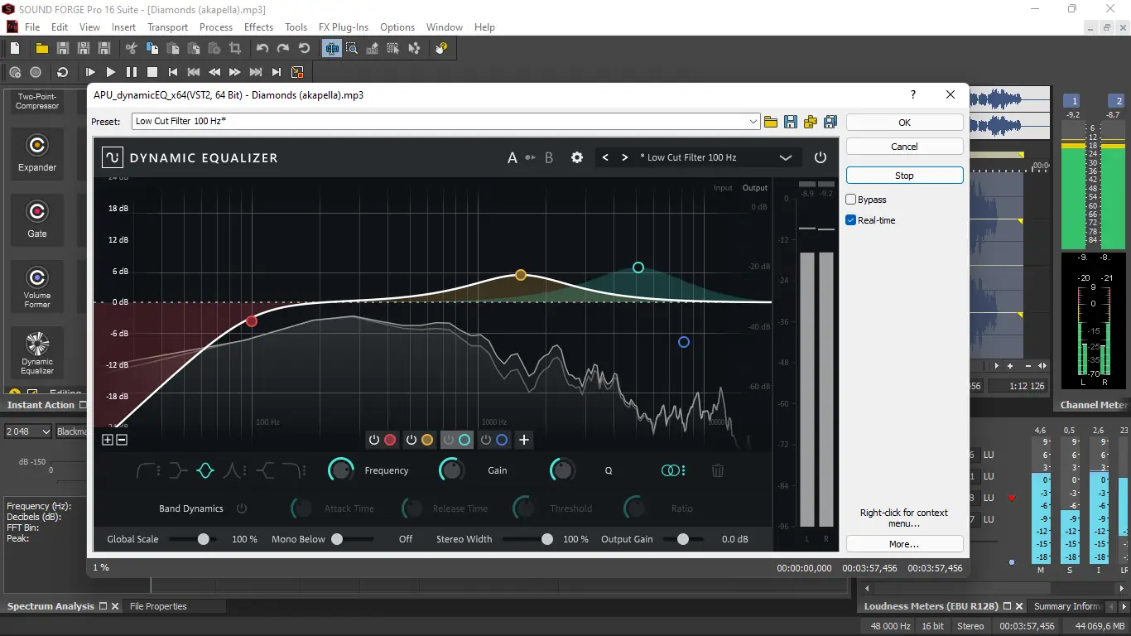1131x636 pixels.
Task: Select the low cut filter shape icon
Action: pos(147,470)
